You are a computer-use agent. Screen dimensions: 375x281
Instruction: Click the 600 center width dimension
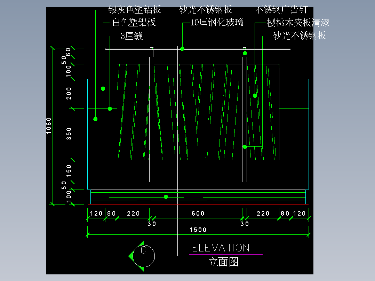click(198, 213)
